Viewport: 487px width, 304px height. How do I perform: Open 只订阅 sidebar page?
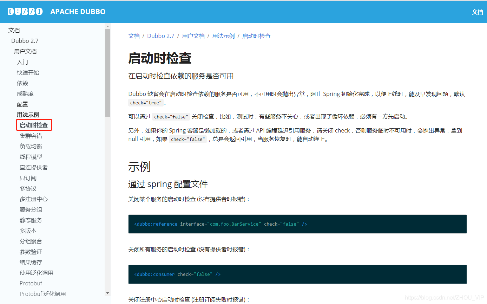(28, 178)
